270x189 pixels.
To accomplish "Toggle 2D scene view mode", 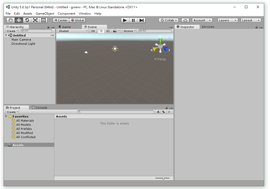I will click(x=93, y=31).
